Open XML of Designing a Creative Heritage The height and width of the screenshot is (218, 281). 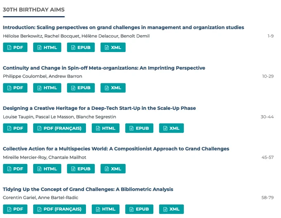(x=171, y=128)
